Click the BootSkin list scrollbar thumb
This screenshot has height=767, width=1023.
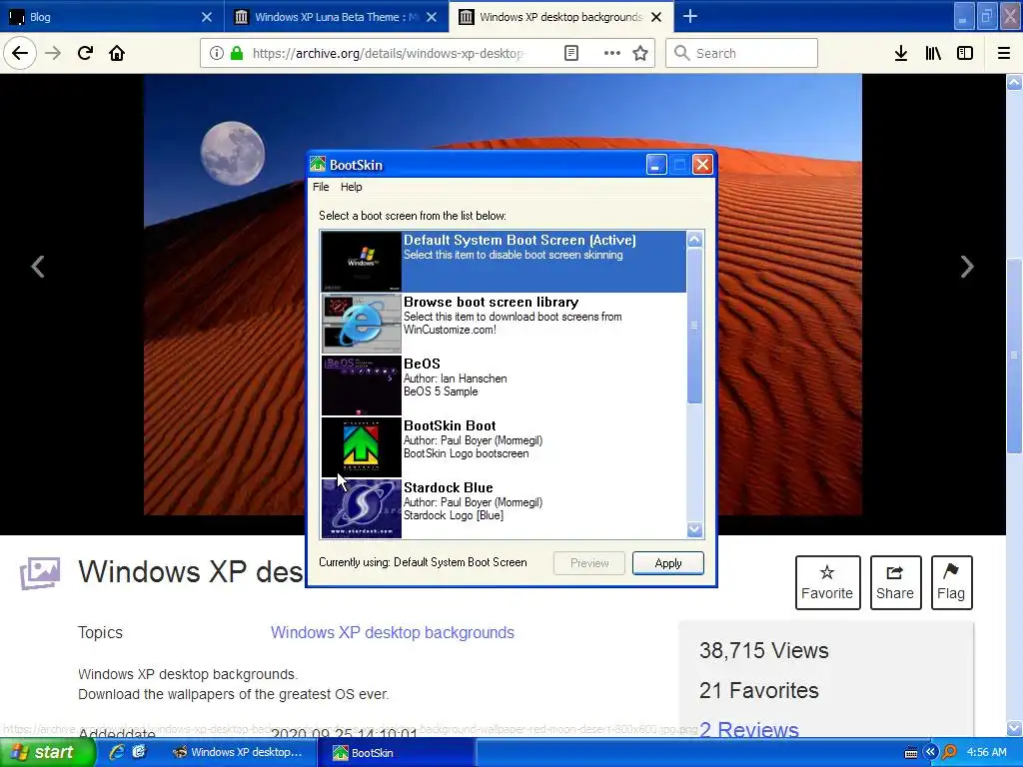click(x=695, y=325)
